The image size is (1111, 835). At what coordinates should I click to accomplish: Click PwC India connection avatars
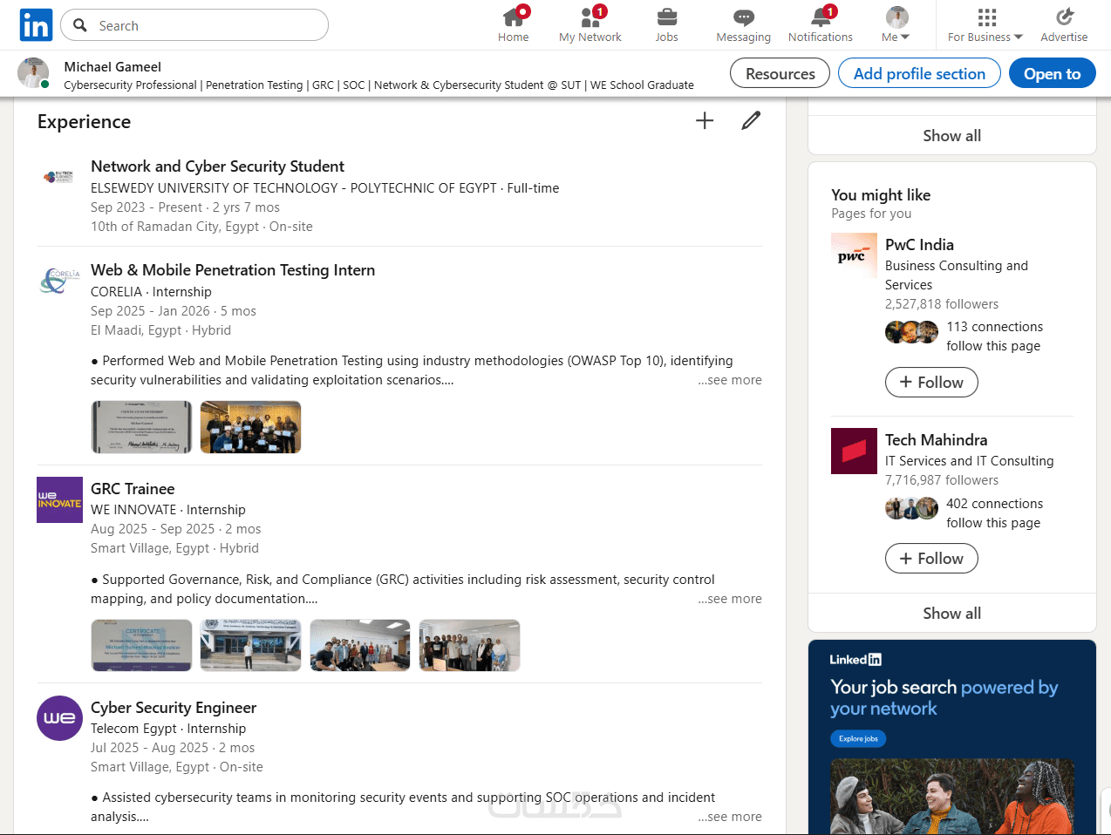[912, 331]
